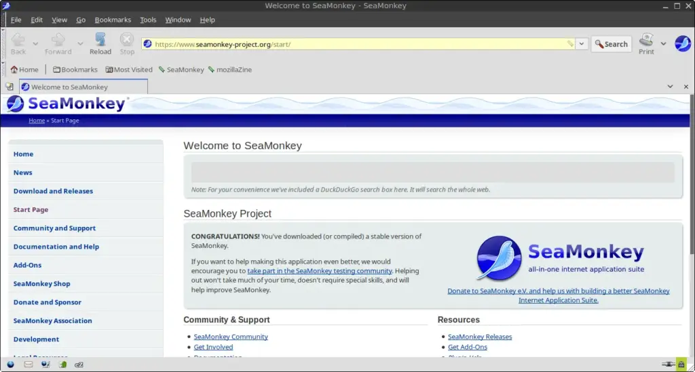Open Composer icon in status bar
Image resolution: width=695 pixels, height=372 pixels.
click(x=45, y=365)
